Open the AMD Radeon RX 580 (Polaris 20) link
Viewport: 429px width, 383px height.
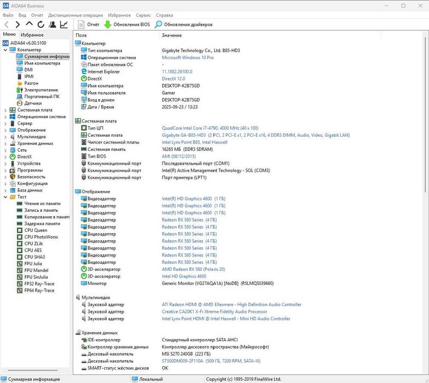point(193,269)
